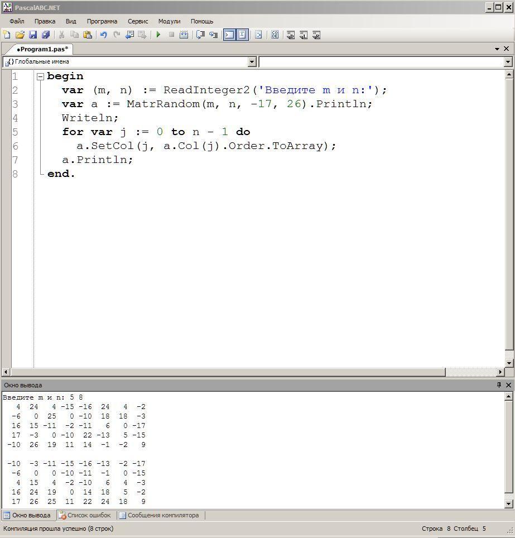This screenshot has width=515, height=538.
Task: Save all files toolbar icon
Action: 46,35
